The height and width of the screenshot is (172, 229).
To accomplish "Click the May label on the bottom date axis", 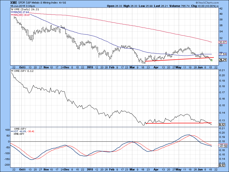I will pyautogui.click(x=178, y=169).
